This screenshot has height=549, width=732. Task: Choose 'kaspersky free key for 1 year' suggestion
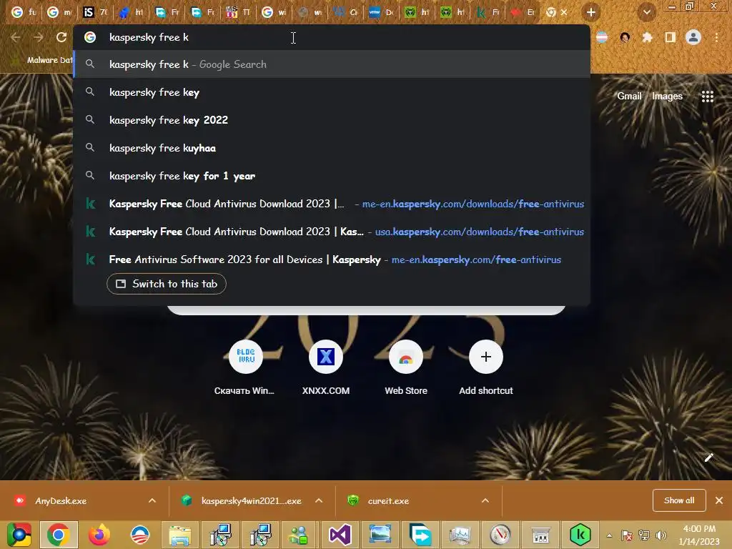332,176
